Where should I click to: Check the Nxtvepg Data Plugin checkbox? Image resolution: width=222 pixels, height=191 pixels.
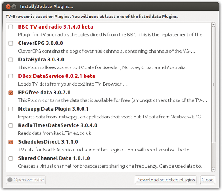click(11, 109)
